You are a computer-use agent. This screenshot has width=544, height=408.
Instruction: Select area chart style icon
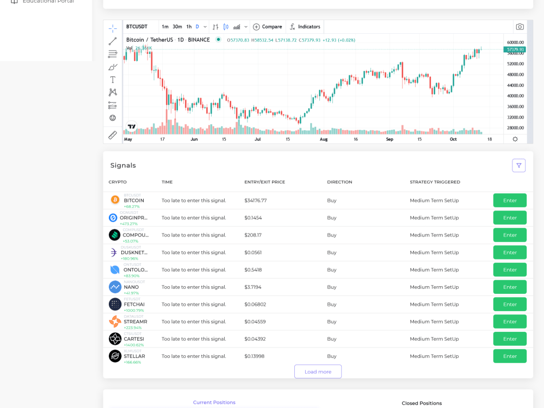point(237,27)
